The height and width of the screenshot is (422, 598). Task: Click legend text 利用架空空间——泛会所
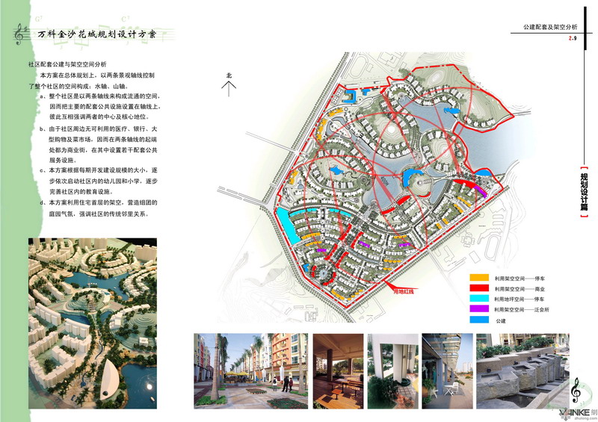522,309
